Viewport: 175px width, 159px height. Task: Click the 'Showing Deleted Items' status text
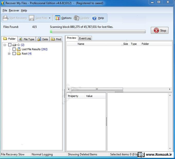(82, 154)
